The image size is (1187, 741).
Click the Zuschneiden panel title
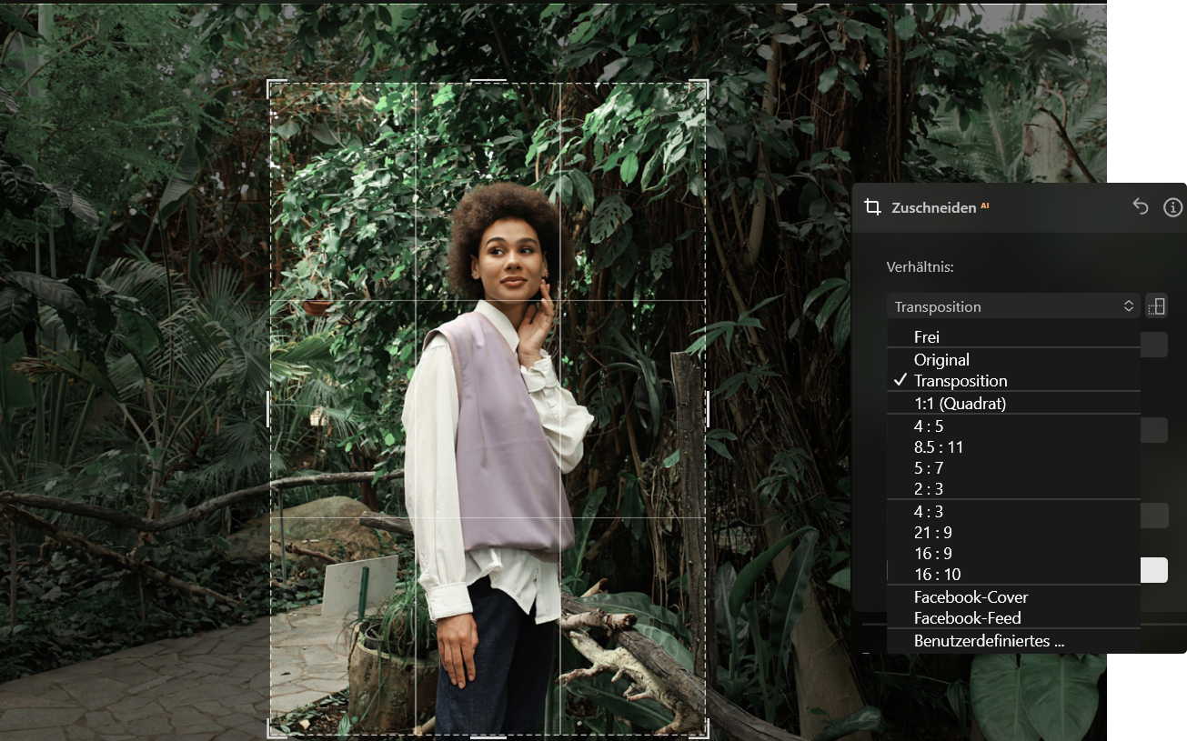(933, 207)
